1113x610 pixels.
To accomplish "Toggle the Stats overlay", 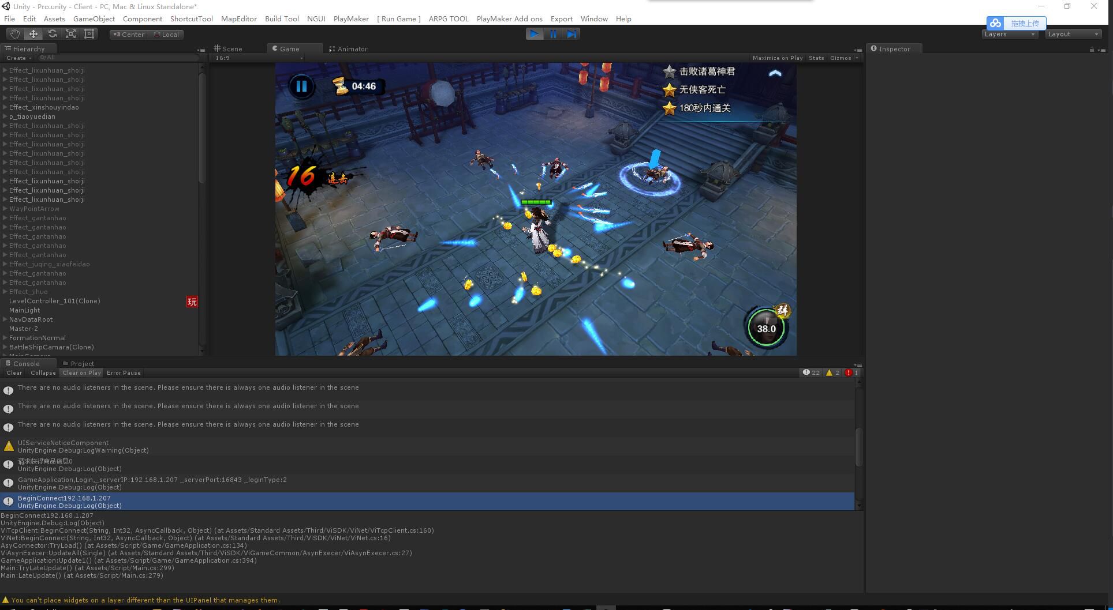I will click(816, 58).
